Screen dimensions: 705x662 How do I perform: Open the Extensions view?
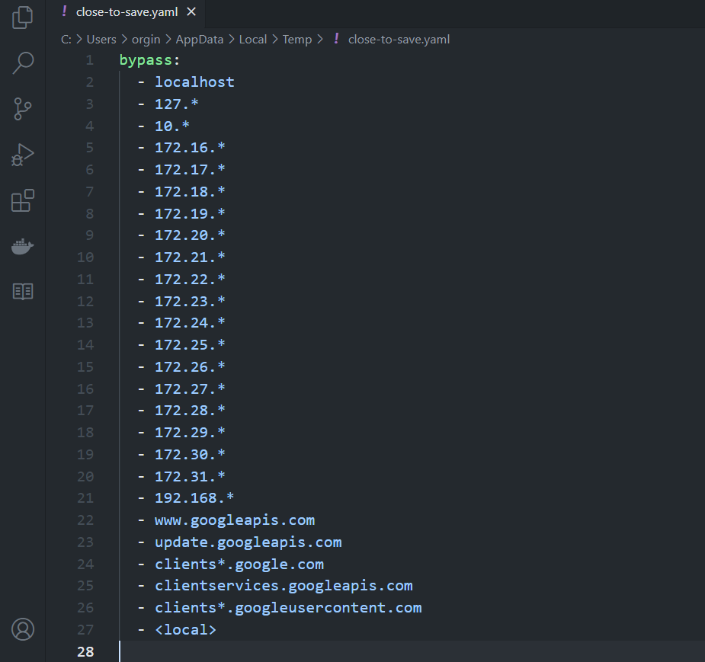(x=22, y=200)
